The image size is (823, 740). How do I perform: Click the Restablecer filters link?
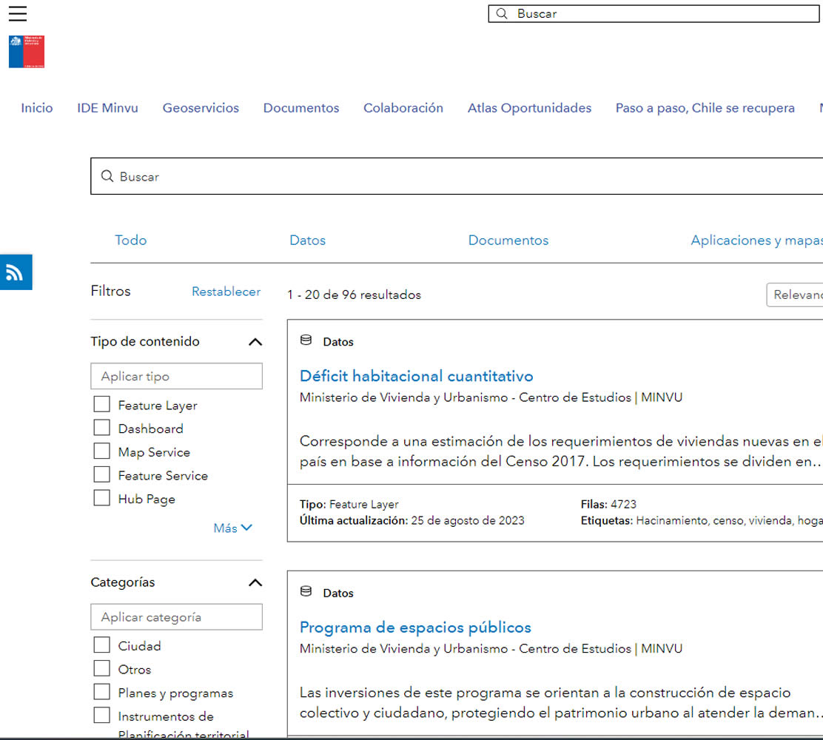click(x=226, y=292)
